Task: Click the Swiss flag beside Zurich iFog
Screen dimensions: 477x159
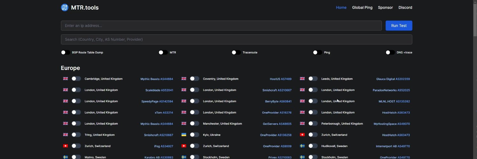Action: coord(66,146)
